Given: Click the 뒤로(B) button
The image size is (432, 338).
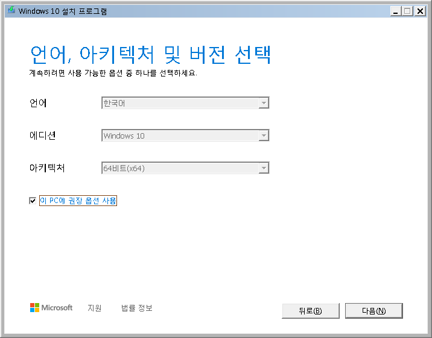Looking at the screenshot, I should tap(311, 311).
